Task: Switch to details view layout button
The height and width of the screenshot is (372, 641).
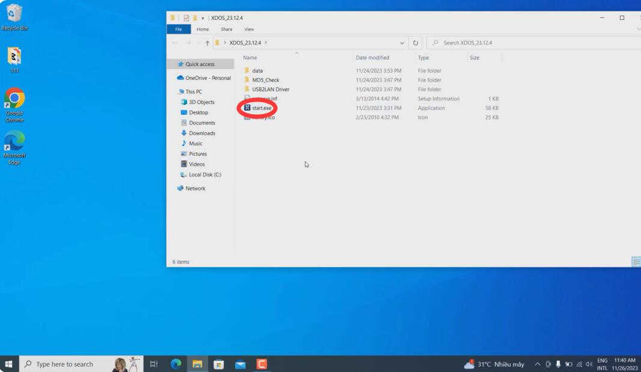Action: [636, 261]
